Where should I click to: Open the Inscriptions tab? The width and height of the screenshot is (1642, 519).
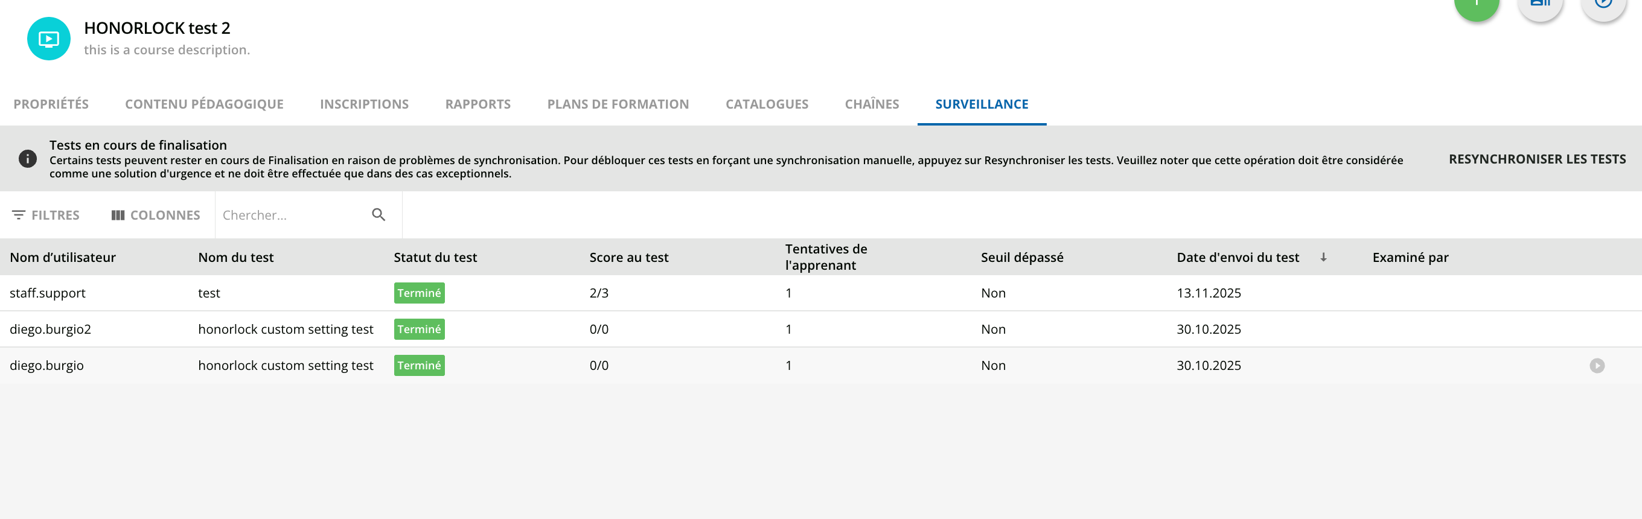click(364, 104)
